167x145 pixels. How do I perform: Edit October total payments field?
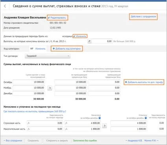coord(29,82)
